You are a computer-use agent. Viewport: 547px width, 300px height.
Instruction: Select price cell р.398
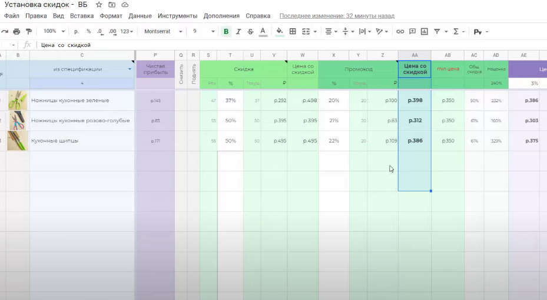[x=415, y=100]
